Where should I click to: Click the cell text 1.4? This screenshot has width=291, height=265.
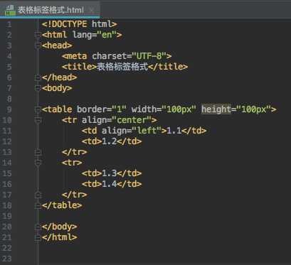[x=110, y=184]
